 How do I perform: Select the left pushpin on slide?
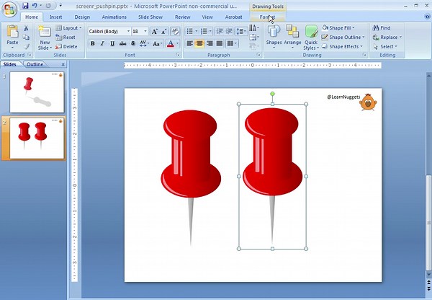pyautogui.click(x=191, y=177)
